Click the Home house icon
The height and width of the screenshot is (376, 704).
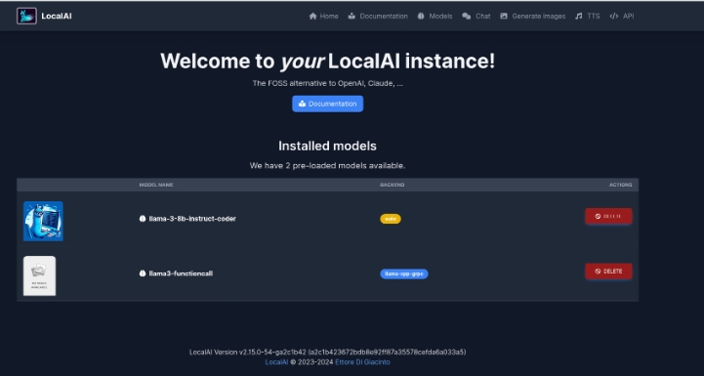[312, 17]
